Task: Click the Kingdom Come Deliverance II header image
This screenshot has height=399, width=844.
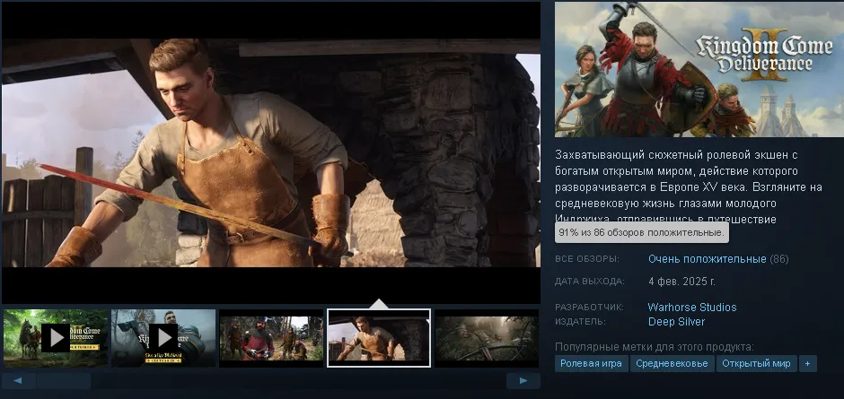Action: pyautogui.click(x=699, y=69)
